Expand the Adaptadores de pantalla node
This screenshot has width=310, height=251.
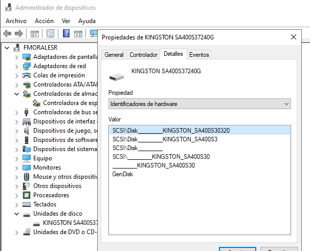pos(16,57)
